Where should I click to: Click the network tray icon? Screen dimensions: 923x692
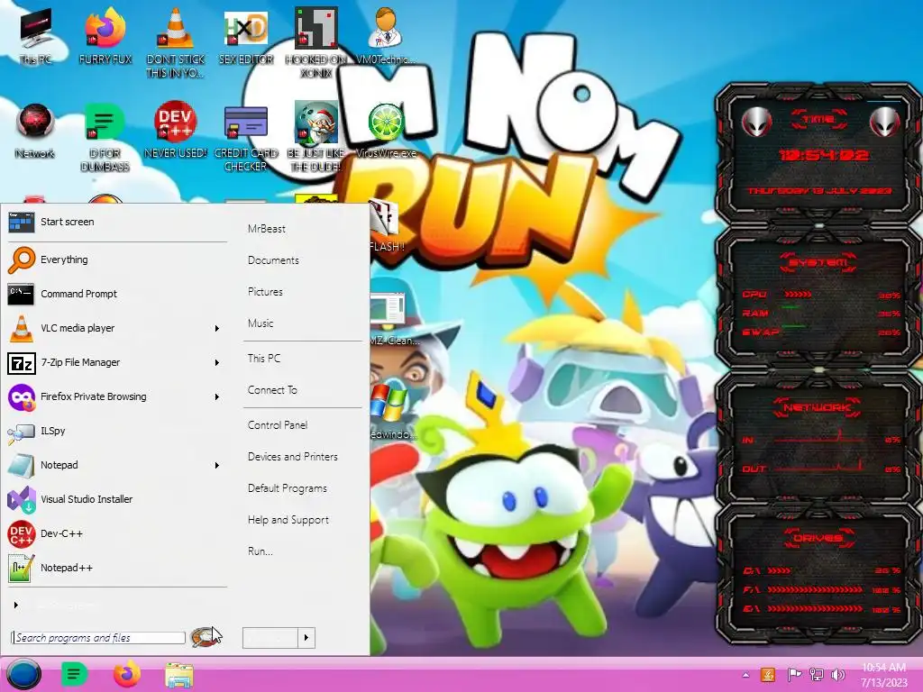(x=816, y=675)
